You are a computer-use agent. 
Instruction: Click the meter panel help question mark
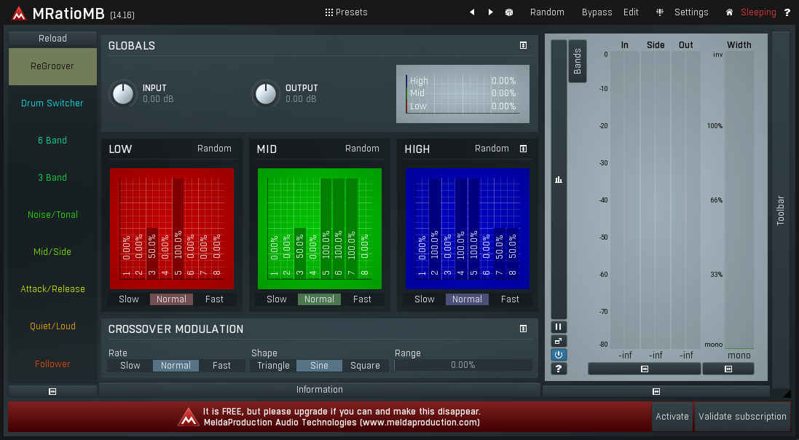559,369
